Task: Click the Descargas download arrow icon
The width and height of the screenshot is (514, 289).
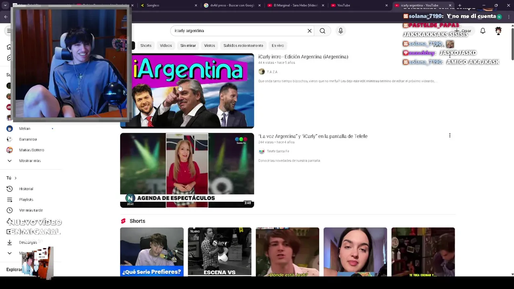Action: point(10,242)
